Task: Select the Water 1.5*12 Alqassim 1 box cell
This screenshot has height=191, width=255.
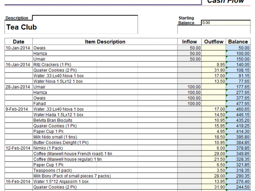Action: (x=105, y=181)
